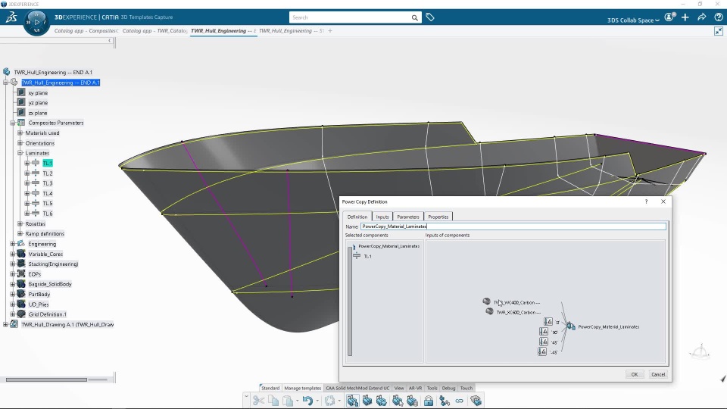Screen dimensions: 727x409
Task: Click the Undo arrow icon
Action: pos(307,401)
